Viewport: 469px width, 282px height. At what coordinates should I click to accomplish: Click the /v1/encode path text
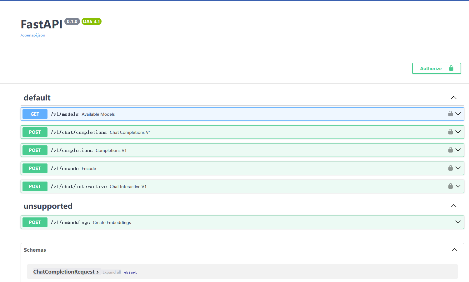[x=65, y=168]
